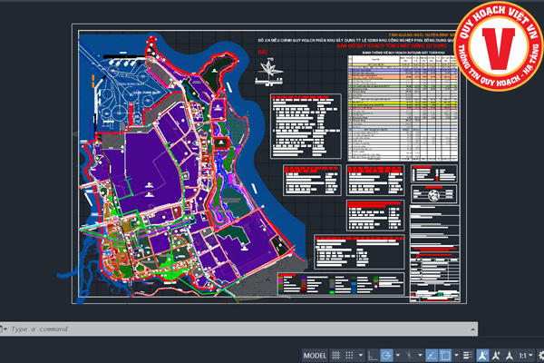The width and height of the screenshot is (544, 363).
Task: Click the object snap dropdown arrow
Action: pos(456,355)
